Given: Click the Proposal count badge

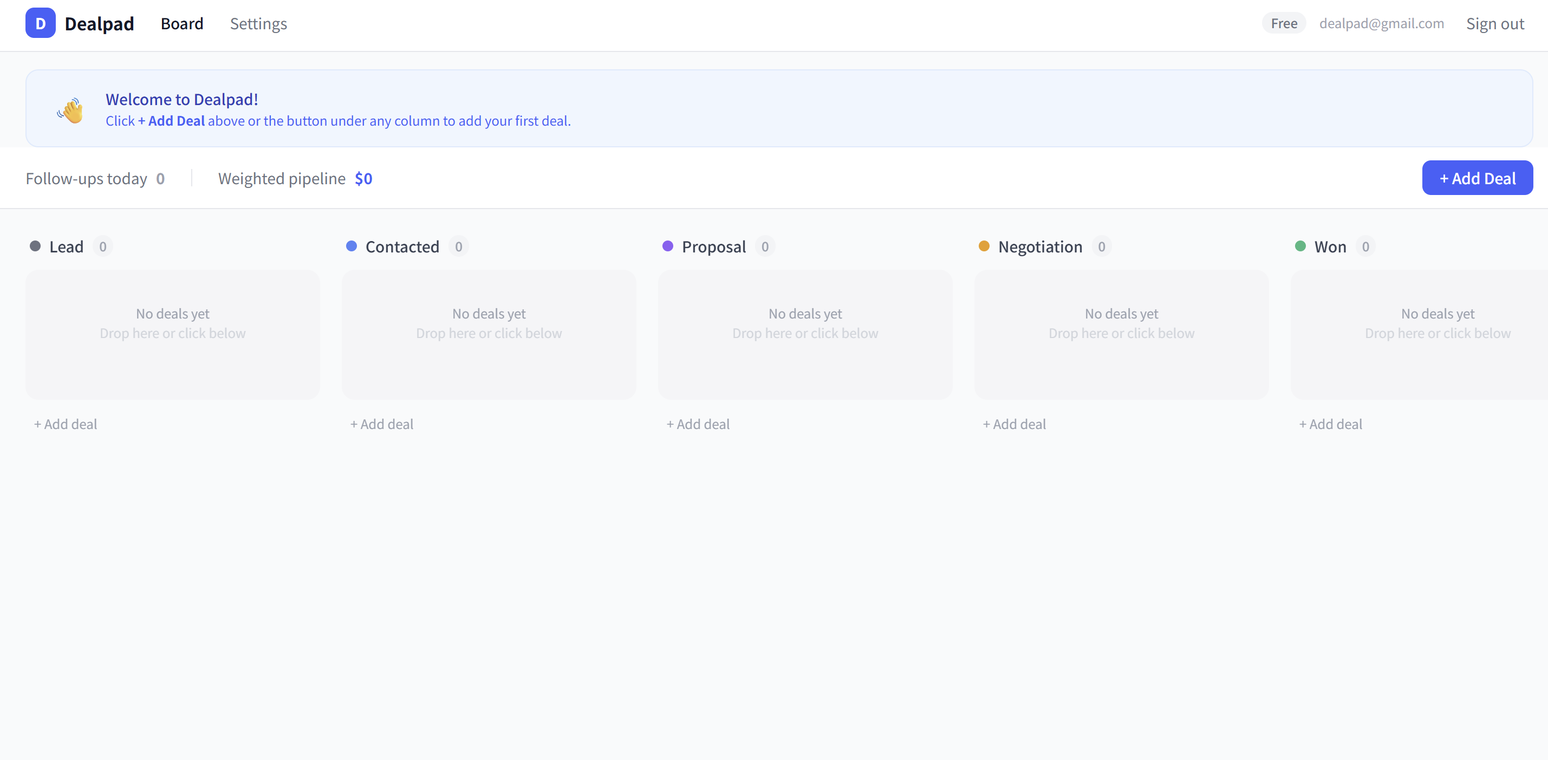Looking at the screenshot, I should coord(765,247).
